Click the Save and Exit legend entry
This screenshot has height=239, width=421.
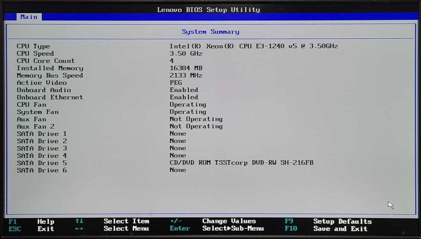[340, 229]
